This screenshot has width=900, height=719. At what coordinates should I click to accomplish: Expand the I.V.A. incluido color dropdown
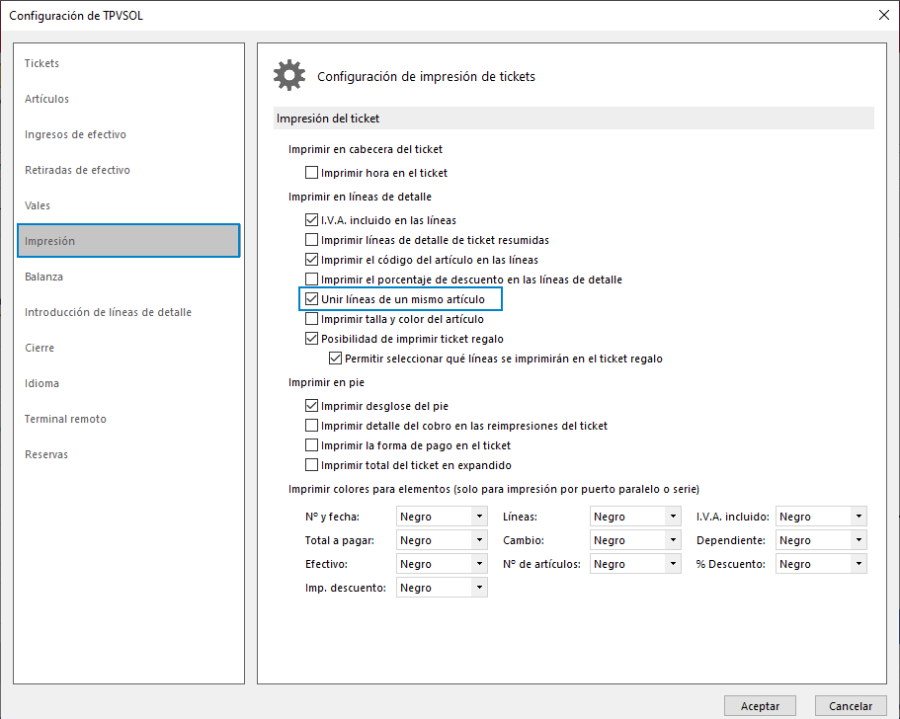point(821,517)
